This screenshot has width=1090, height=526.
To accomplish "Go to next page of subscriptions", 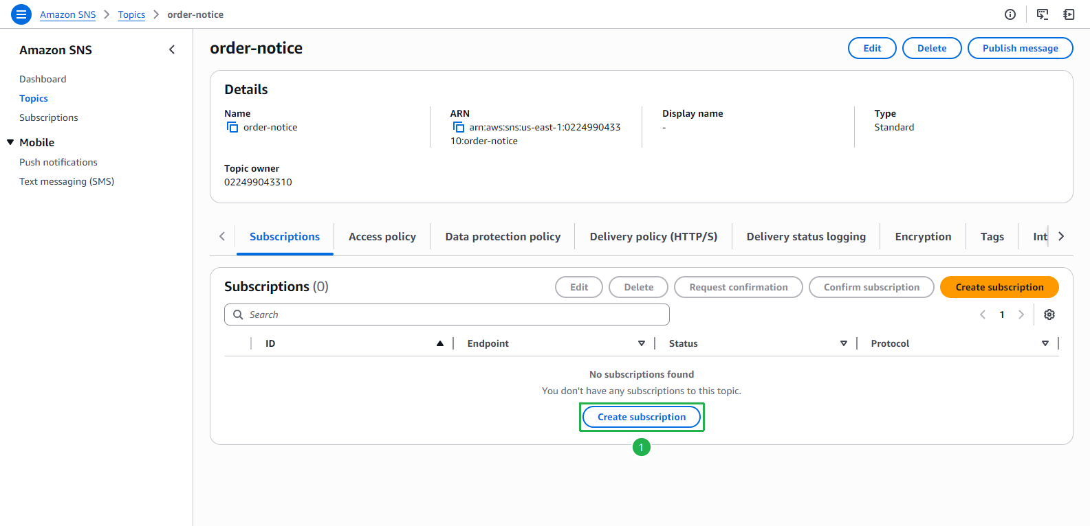I will 1021,315.
